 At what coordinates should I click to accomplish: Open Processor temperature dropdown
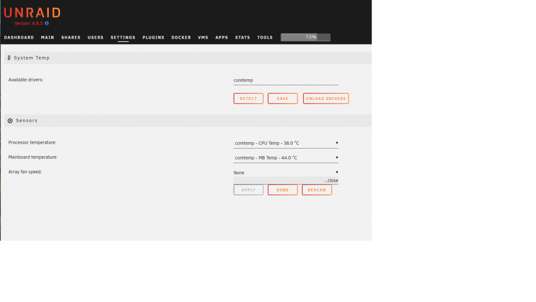point(286,143)
